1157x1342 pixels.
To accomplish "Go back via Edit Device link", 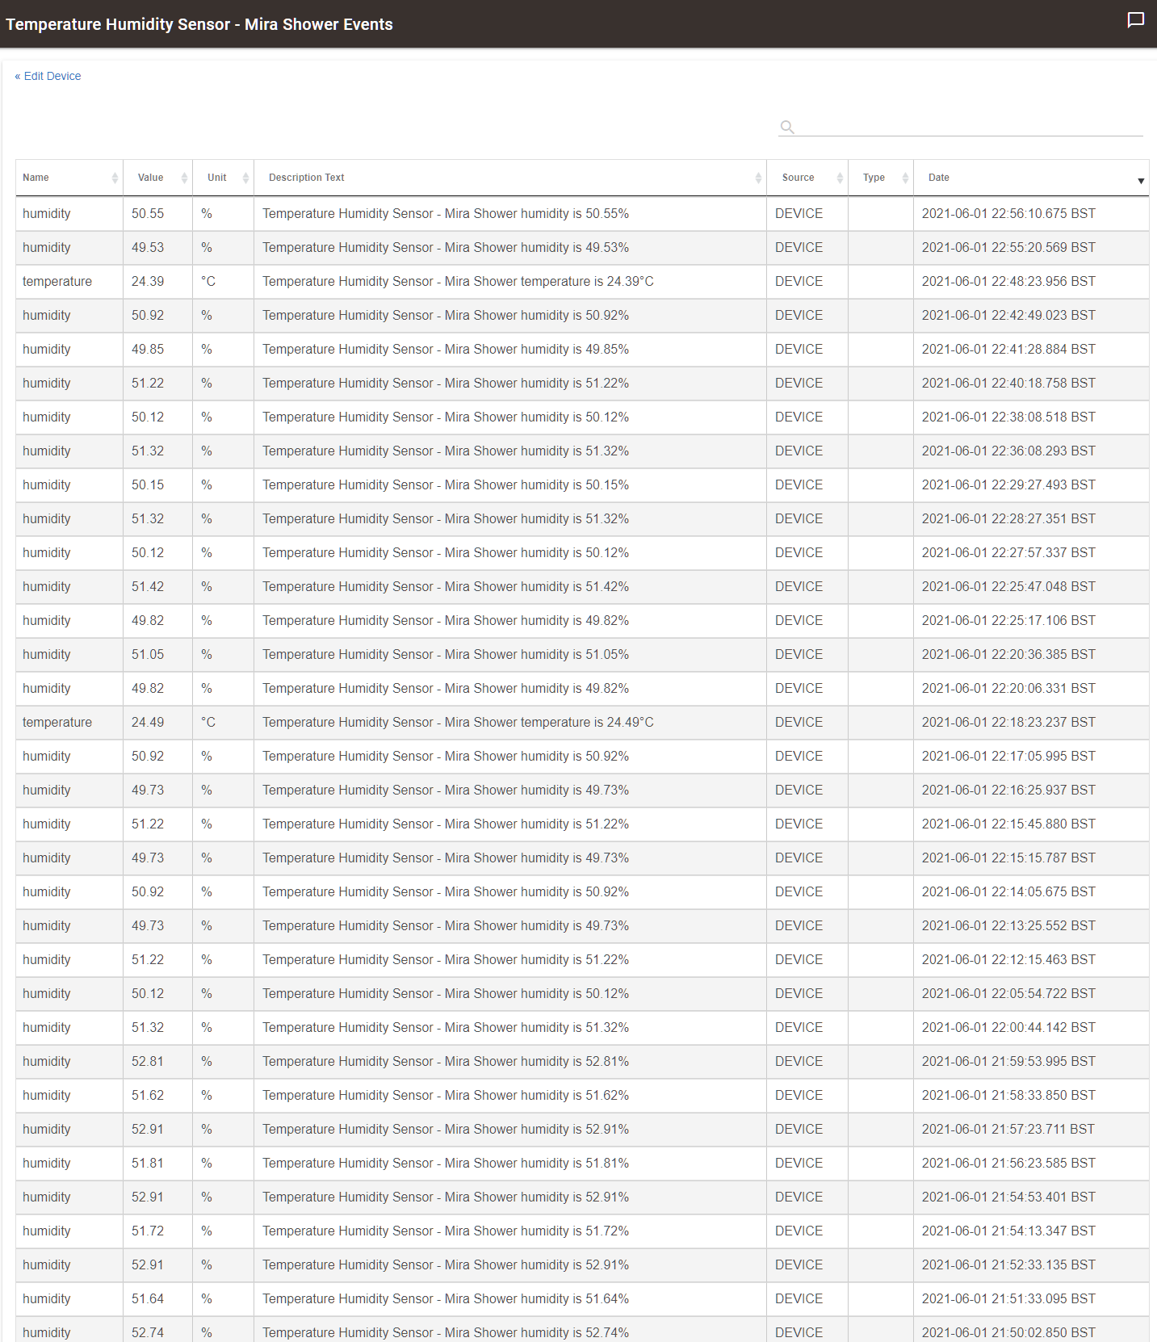I will pyautogui.click(x=48, y=76).
